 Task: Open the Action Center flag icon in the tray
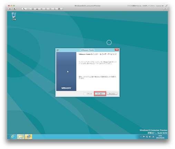tap(144, 137)
